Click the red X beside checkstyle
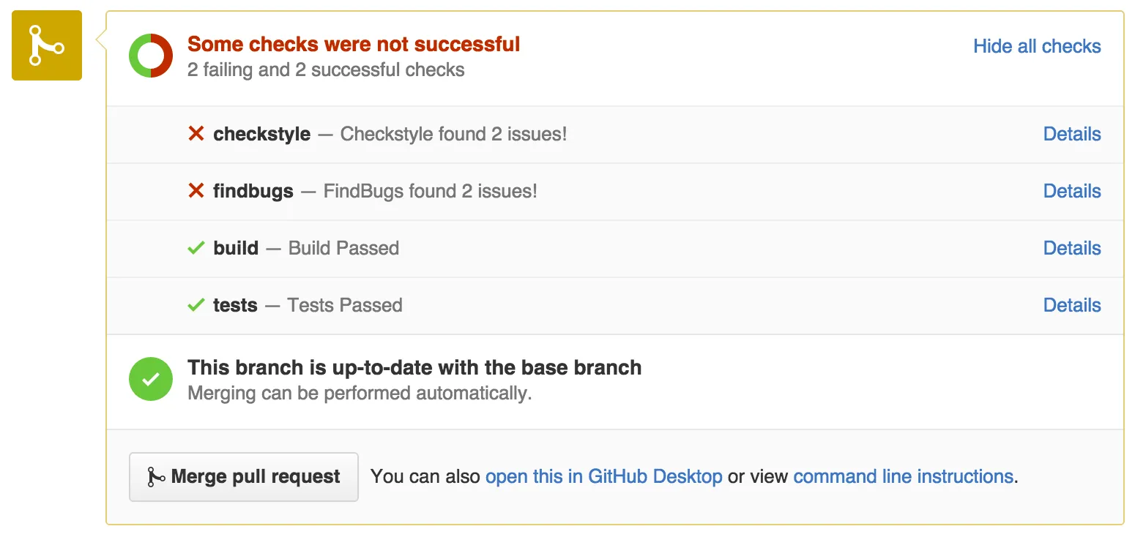 (195, 134)
